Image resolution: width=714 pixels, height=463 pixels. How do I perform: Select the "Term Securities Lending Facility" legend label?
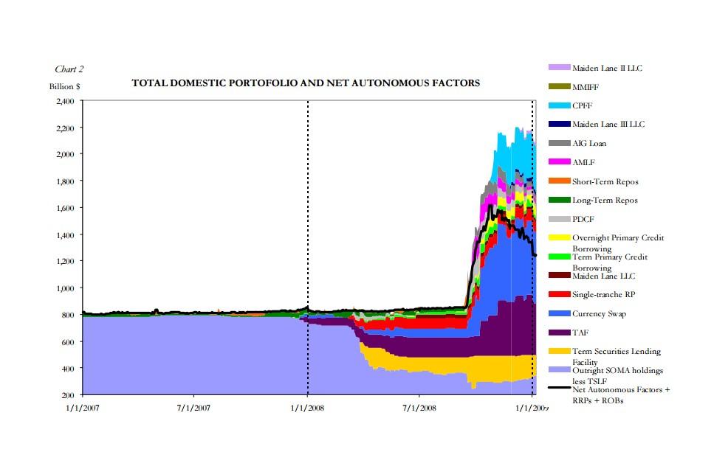coord(616,357)
